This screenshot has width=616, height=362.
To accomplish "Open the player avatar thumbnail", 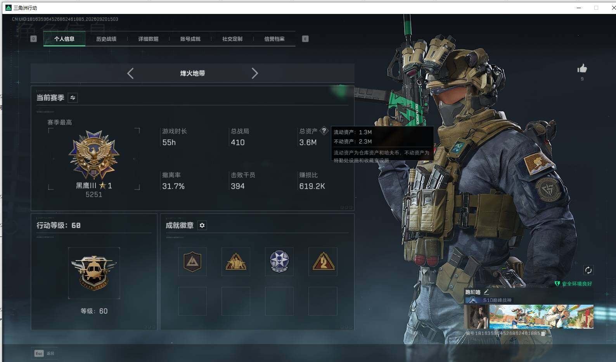I will (x=476, y=317).
